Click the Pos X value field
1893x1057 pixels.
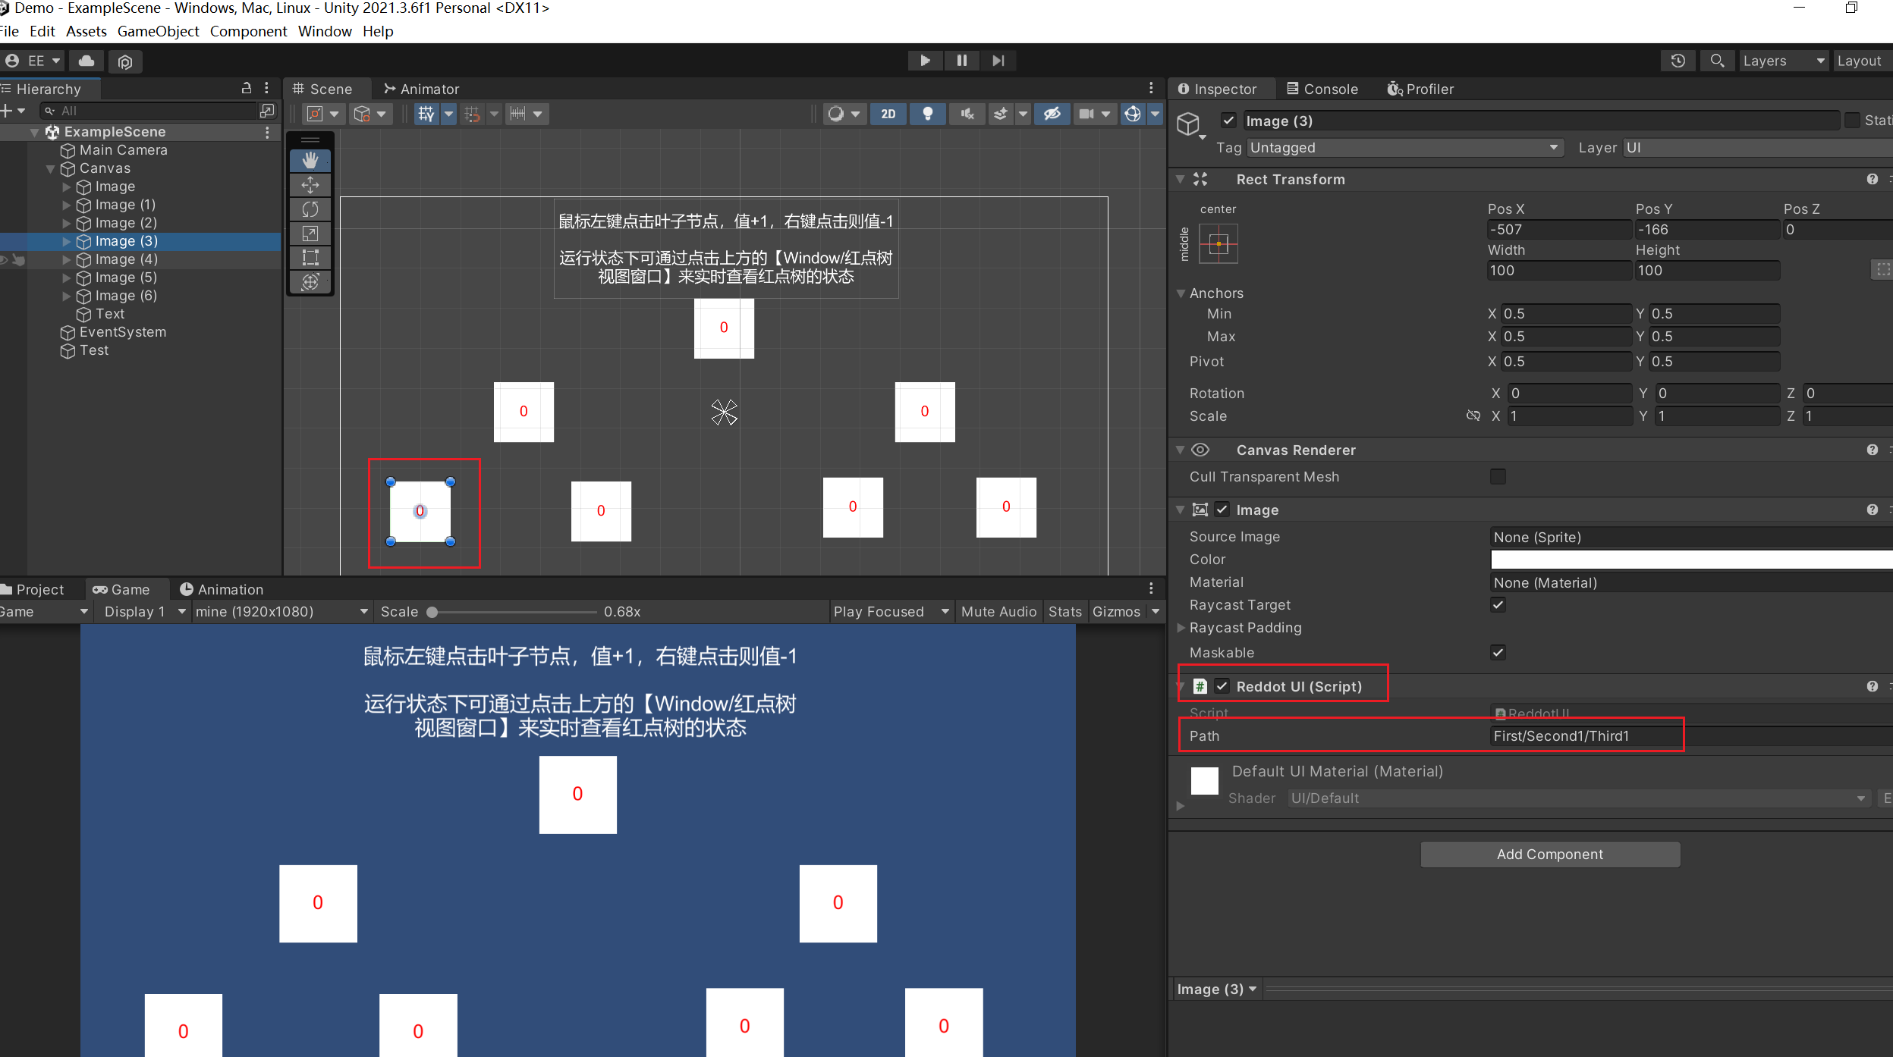[1559, 229]
